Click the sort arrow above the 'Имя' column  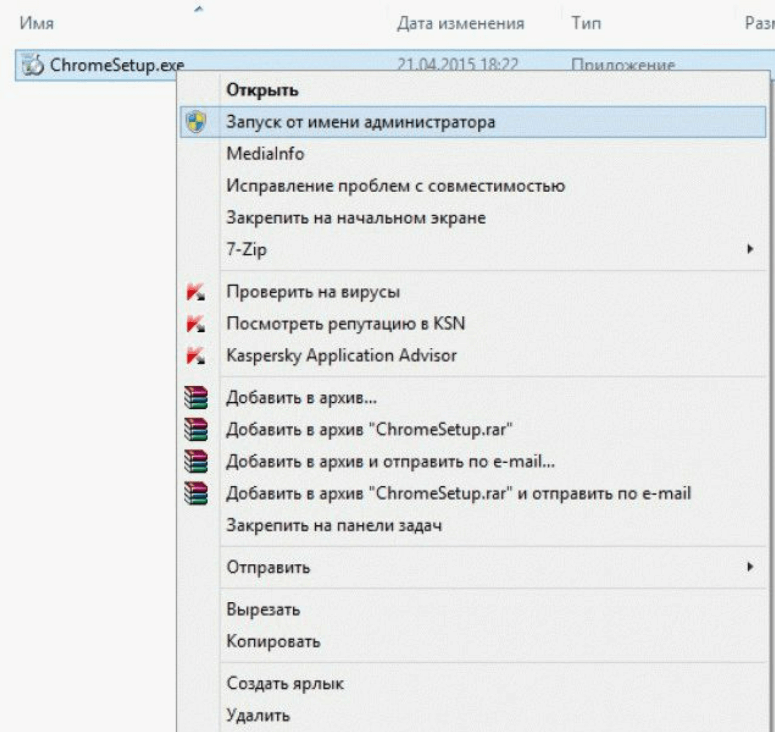click(x=198, y=9)
